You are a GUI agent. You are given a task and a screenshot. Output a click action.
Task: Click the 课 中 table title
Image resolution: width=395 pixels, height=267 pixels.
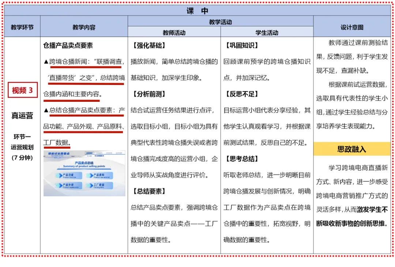[x=197, y=11]
